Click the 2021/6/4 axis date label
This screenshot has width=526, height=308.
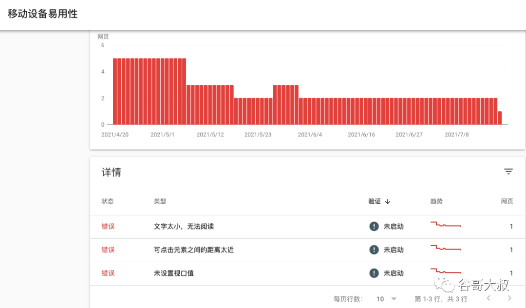(310, 135)
